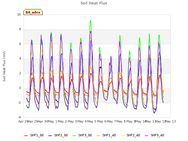This screenshot has width=188, height=141.
Task: Click the x-axis label Apr 28
Action: [23, 121]
